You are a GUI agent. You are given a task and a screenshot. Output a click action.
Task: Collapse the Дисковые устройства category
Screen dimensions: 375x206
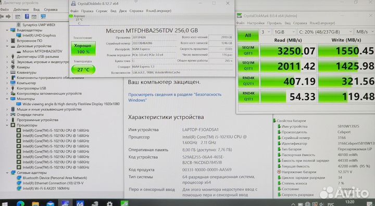point(7,46)
